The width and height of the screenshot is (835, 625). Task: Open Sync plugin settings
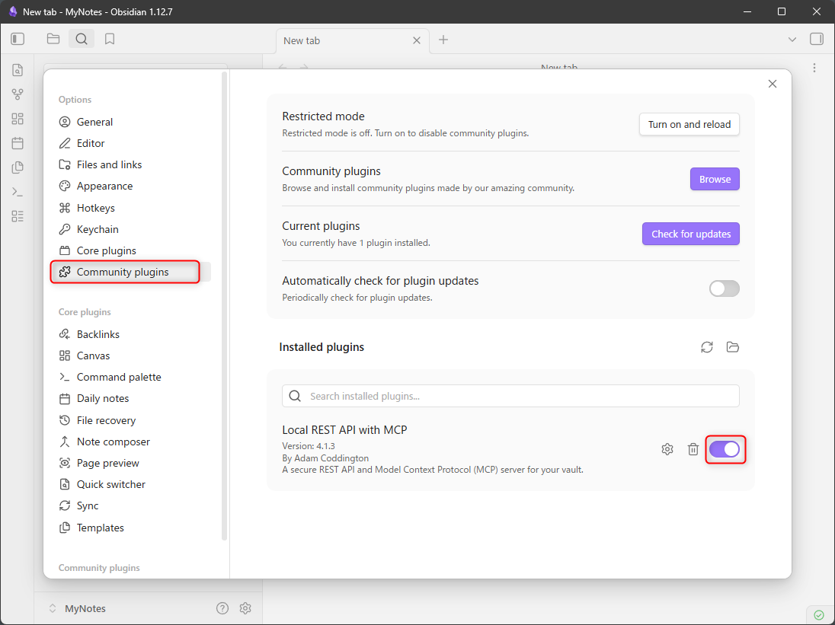click(130, 505)
